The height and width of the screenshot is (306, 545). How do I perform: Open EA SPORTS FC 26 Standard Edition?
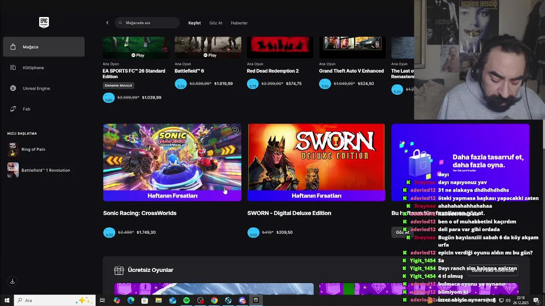(134, 74)
